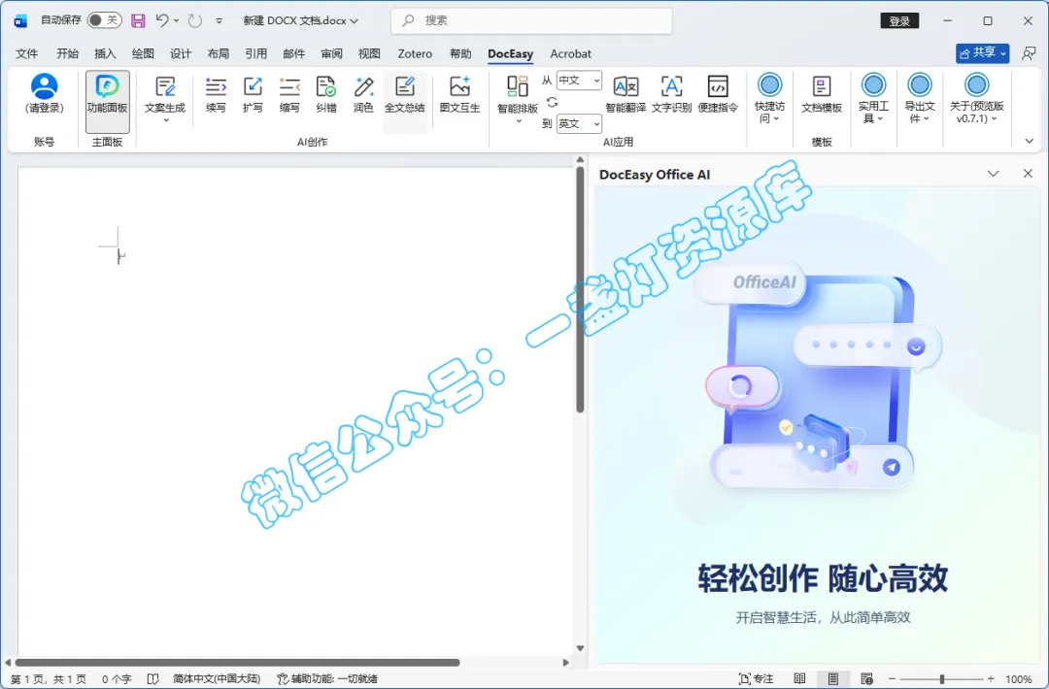Collapse the ribbon with the chevron
Image resolution: width=1049 pixels, height=689 pixels.
click(1029, 141)
